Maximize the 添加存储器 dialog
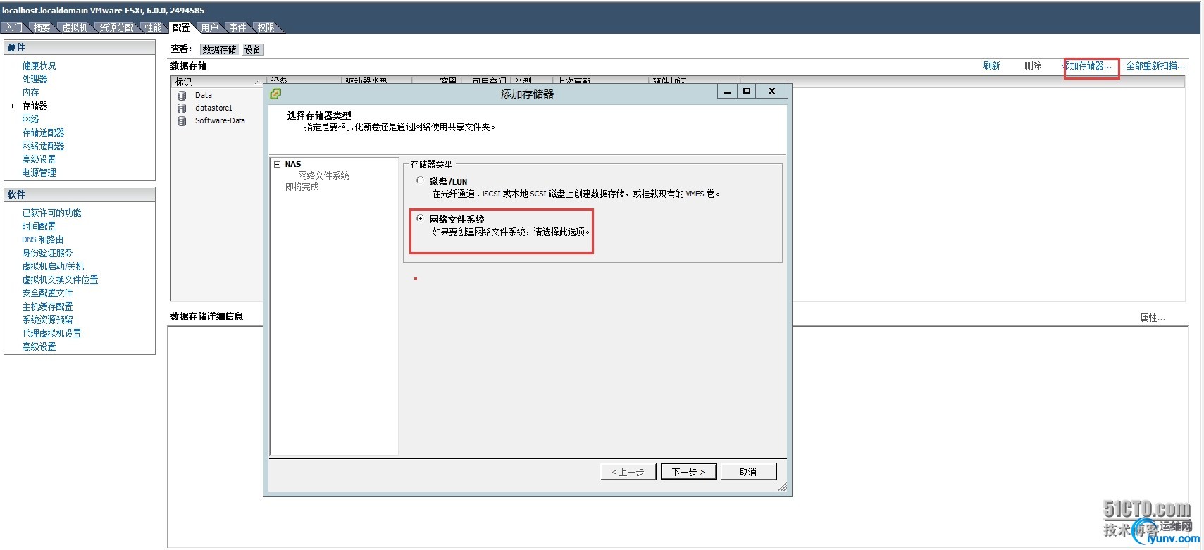The image size is (1204, 550). [x=747, y=91]
